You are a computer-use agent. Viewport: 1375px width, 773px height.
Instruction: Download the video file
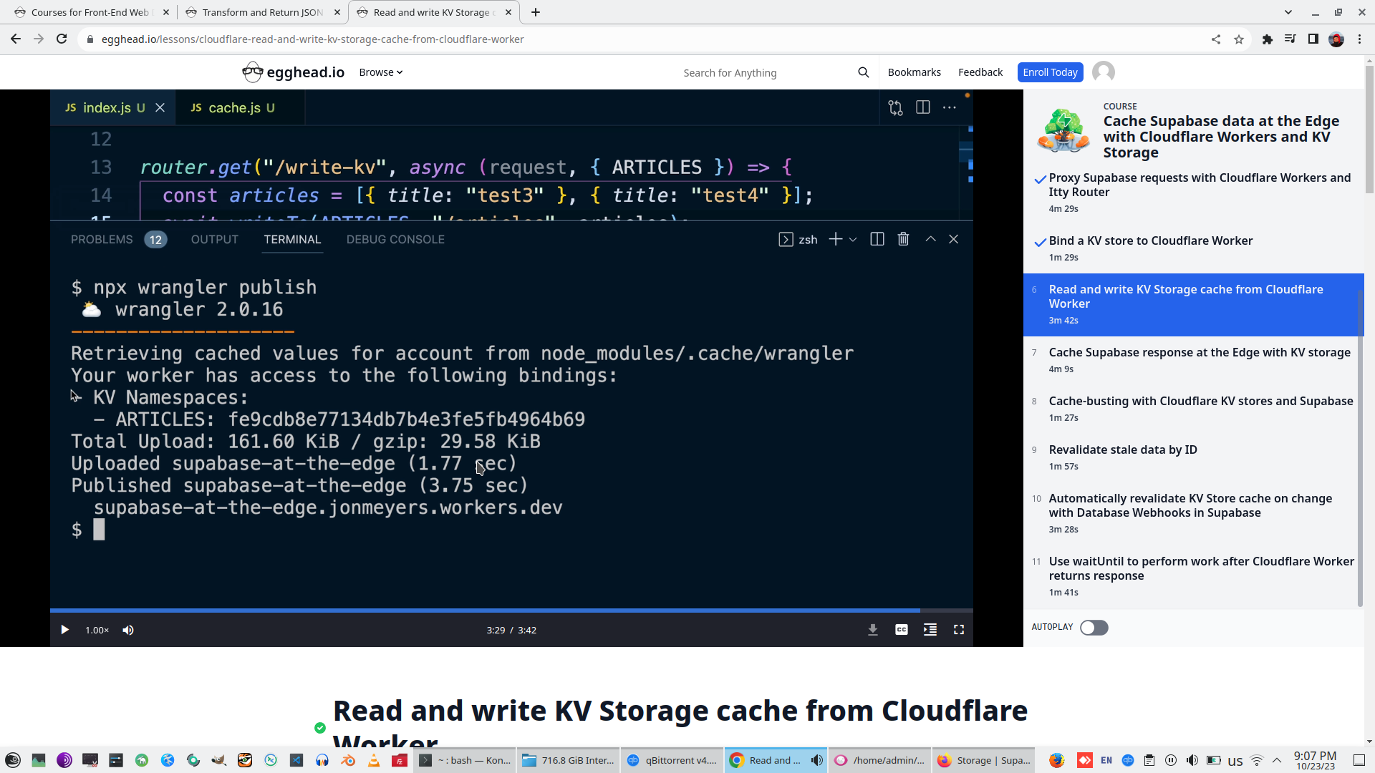click(872, 630)
